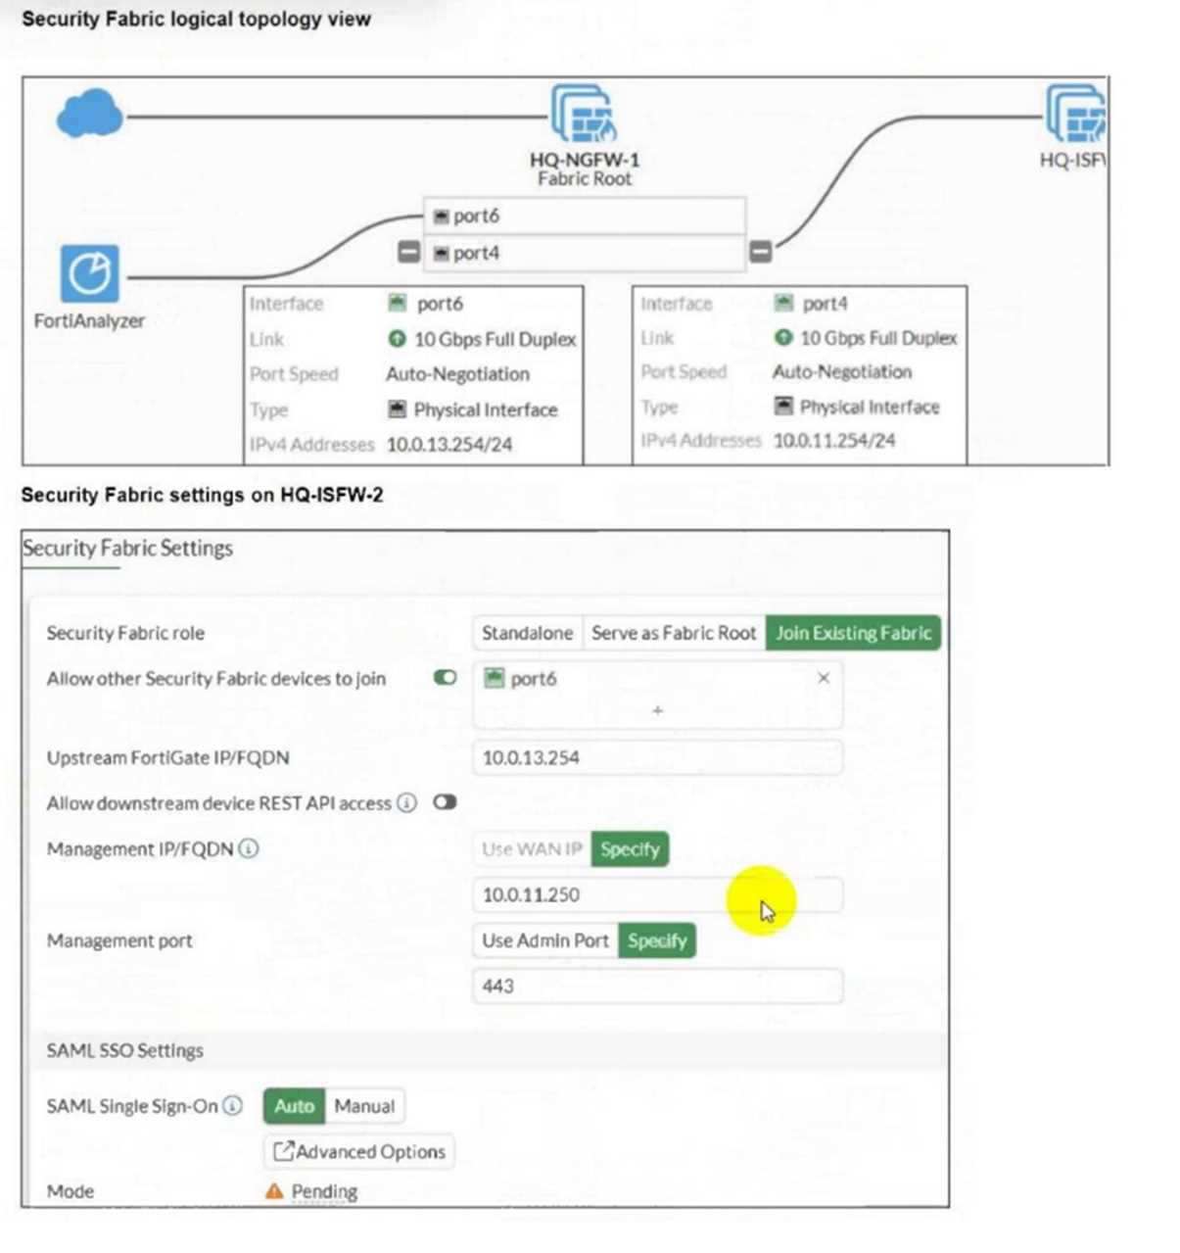Select Use Admin Port for management port
This screenshot has width=1180, height=1253.
(x=544, y=940)
